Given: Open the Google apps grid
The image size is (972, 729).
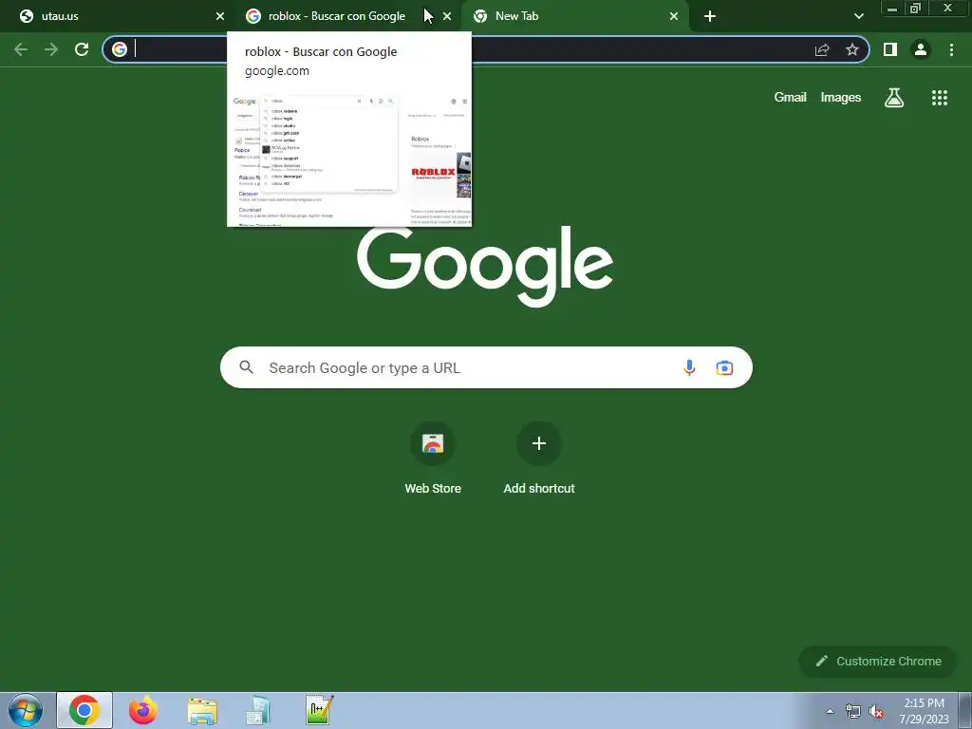Looking at the screenshot, I should coord(940,98).
